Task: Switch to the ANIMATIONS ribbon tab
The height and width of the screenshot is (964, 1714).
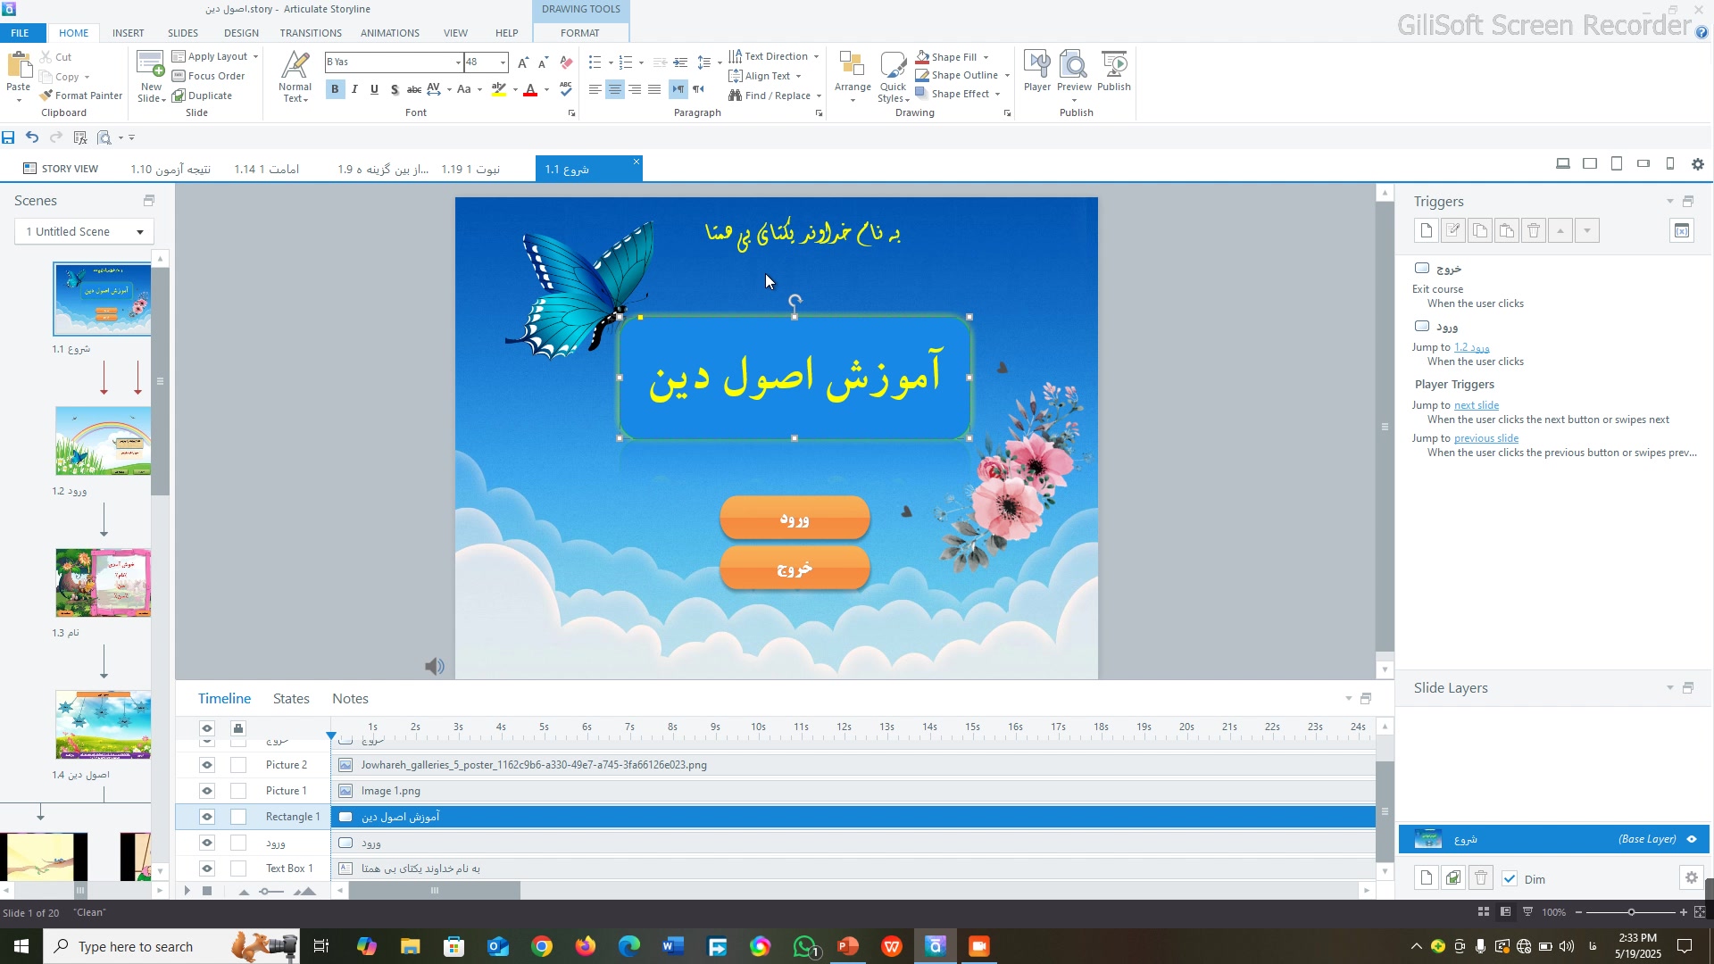Action: pos(389,33)
